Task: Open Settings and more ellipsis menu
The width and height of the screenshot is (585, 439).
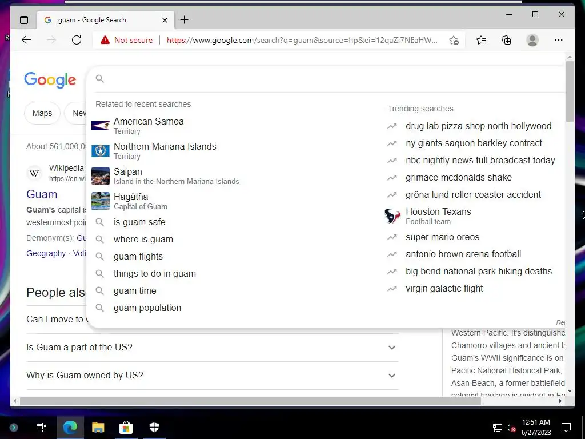Action: pos(559,40)
